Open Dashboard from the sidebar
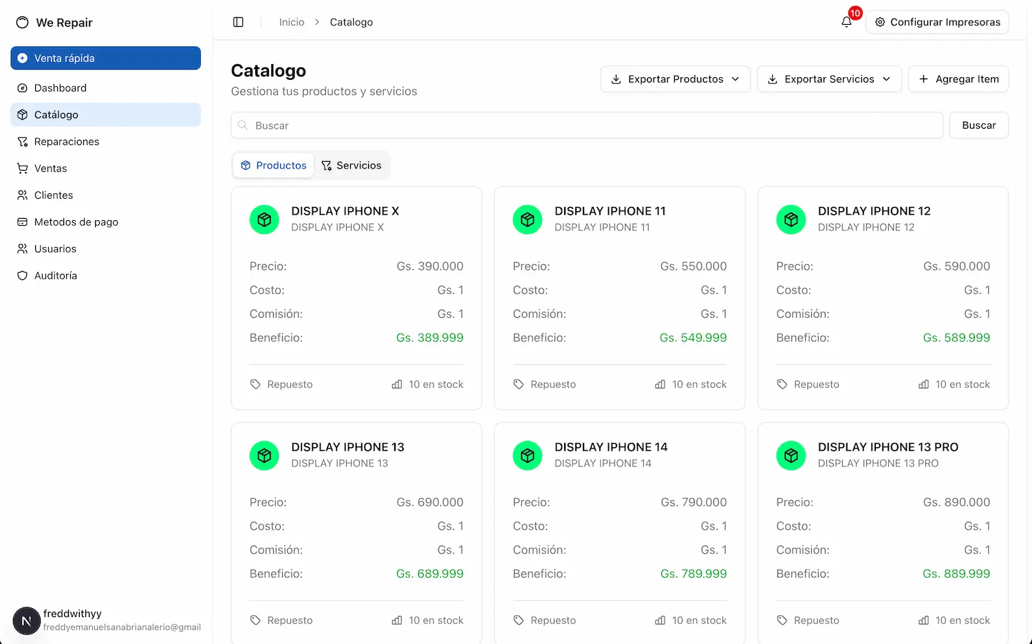1032x644 pixels. [105, 88]
